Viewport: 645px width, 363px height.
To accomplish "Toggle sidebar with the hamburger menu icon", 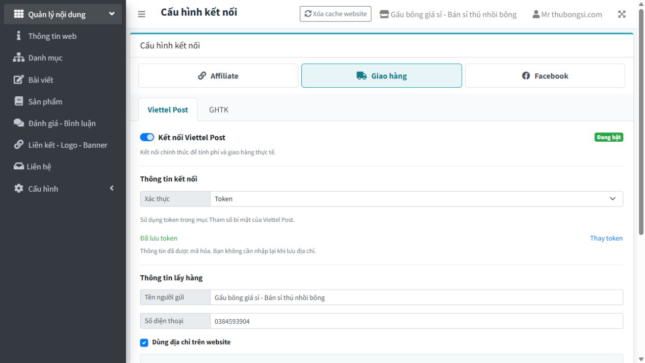I will (x=142, y=14).
